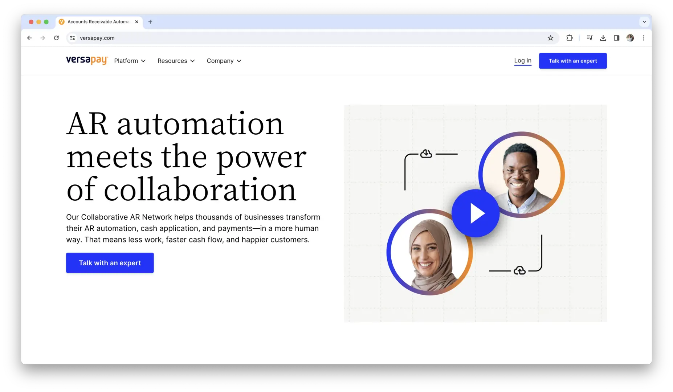Click the smiling man portrait
Viewport: 673px width, 392px height.
tap(521, 175)
